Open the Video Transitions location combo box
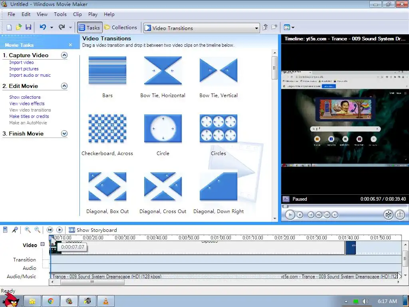Screen dimensions: 409x307 tap(201, 28)
